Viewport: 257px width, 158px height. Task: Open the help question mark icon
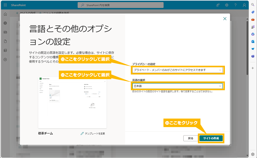[235, 5]
